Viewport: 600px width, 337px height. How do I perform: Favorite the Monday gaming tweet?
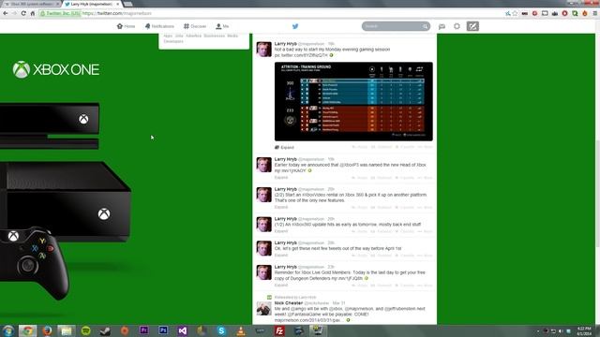coord(405,147)
